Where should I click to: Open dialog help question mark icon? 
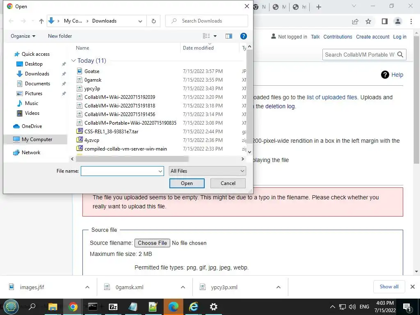coord(244,36)
